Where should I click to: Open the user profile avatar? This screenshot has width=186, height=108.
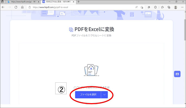(175, 7)
